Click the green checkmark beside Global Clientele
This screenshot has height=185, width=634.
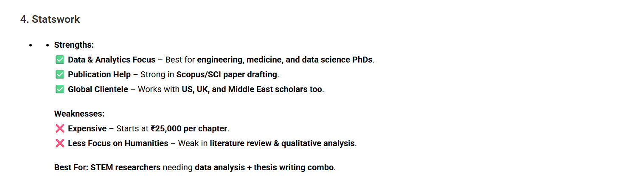[x=60, y=90]
